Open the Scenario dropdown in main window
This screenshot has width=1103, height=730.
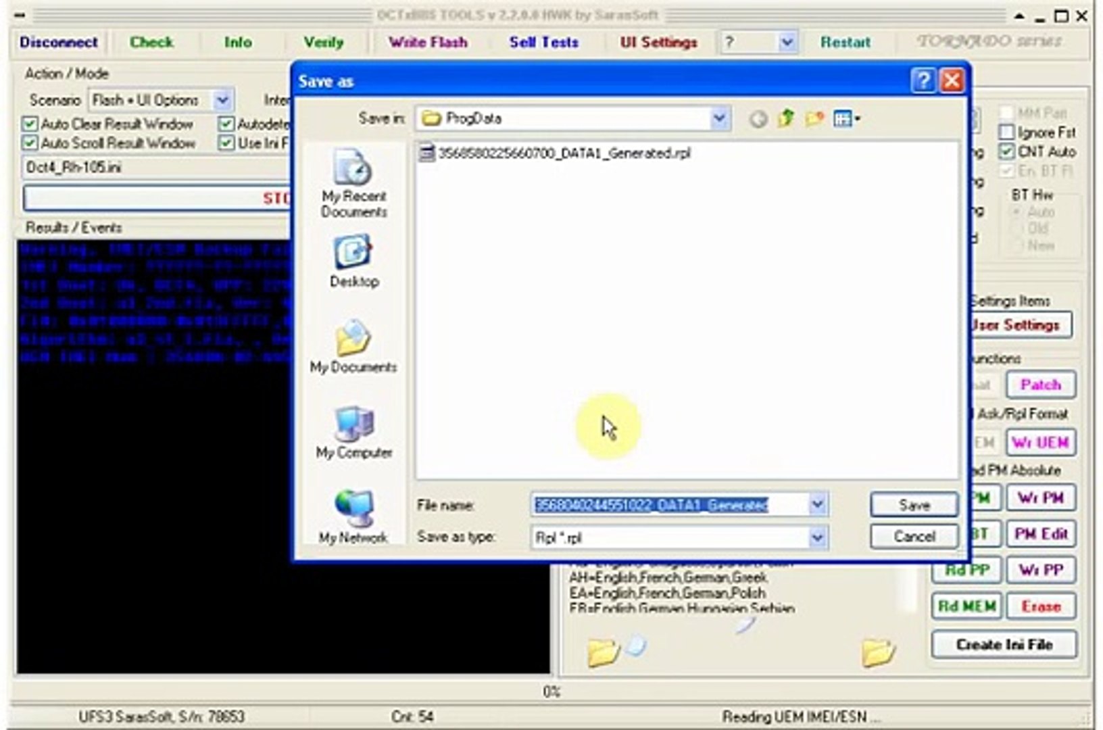(222, 101)
